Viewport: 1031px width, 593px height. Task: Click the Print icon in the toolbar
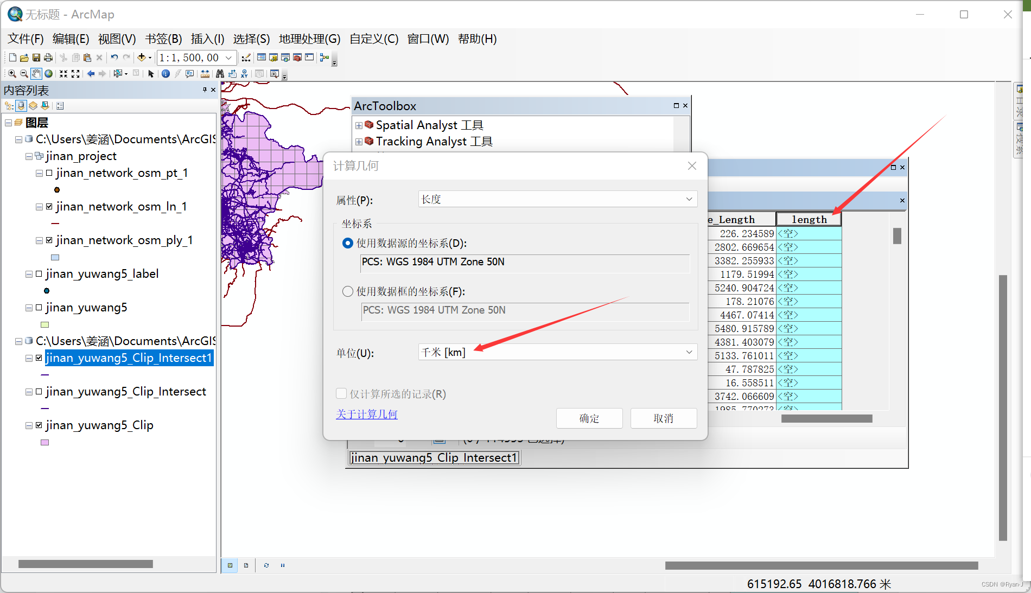[x=48, y=58]
